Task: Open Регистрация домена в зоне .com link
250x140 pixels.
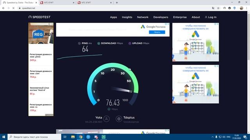Action: point(41,72)
